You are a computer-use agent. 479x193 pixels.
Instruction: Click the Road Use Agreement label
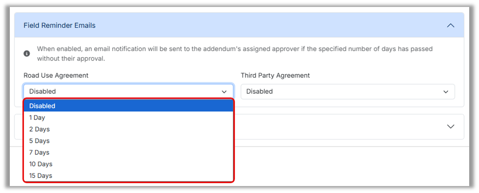pos(56,75)
